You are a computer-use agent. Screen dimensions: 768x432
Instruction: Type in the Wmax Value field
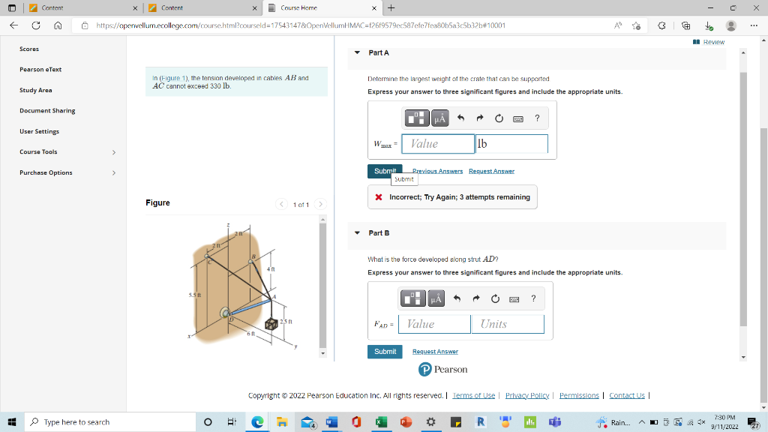pyautogui.click(x=437, y=143)
